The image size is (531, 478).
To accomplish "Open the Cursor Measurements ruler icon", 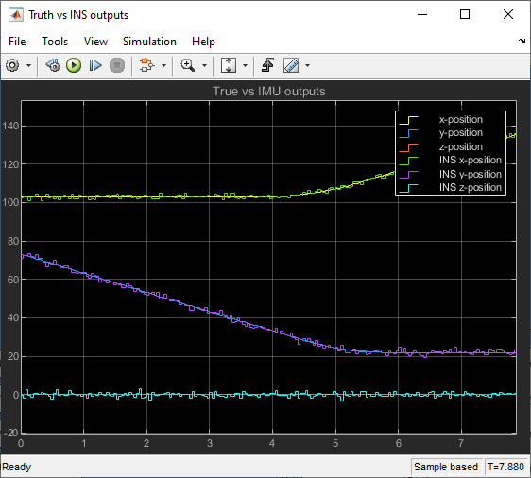I will coord(291,65).
